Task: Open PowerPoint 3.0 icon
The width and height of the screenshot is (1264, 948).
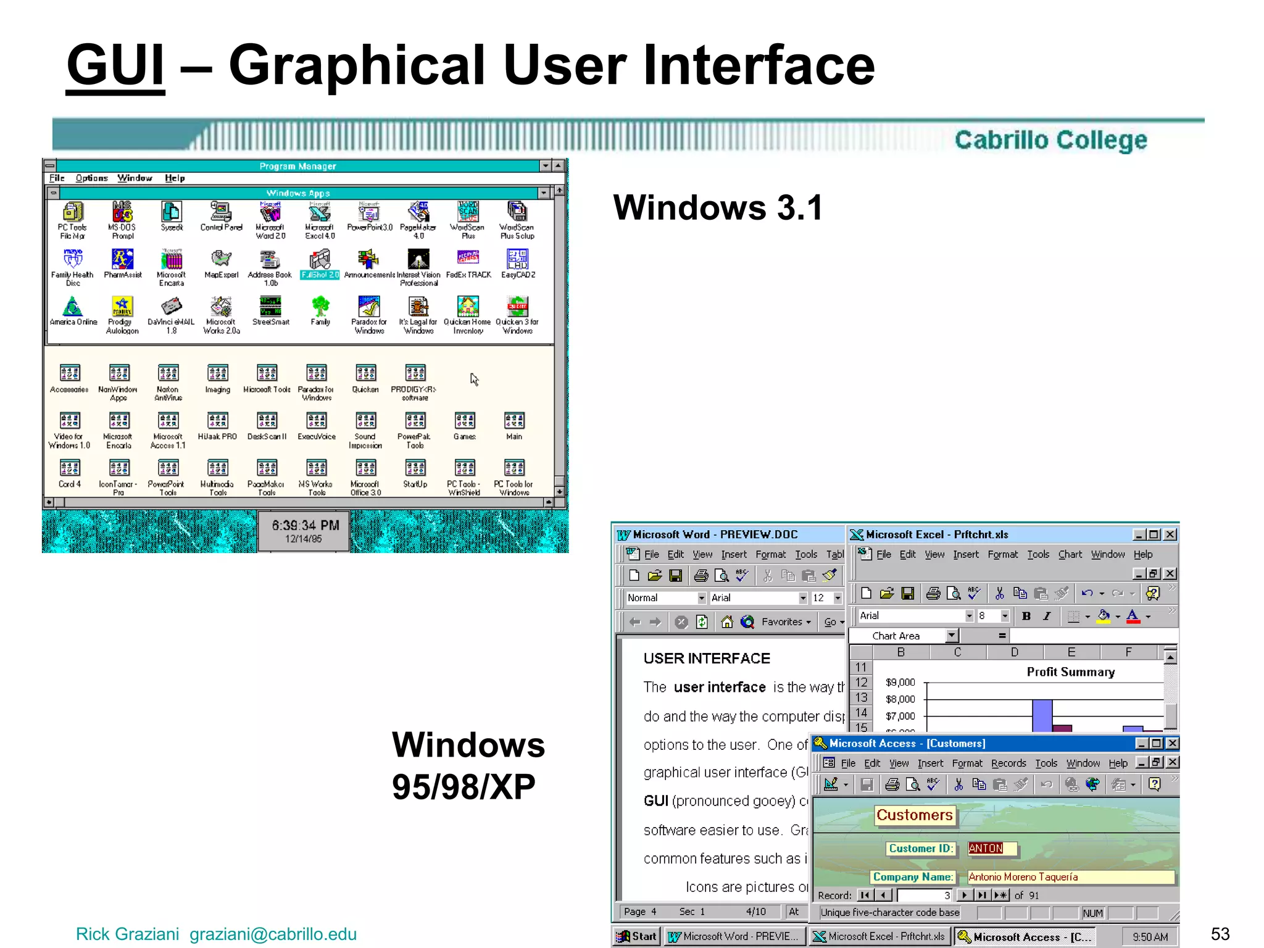Action: point(369,216)
